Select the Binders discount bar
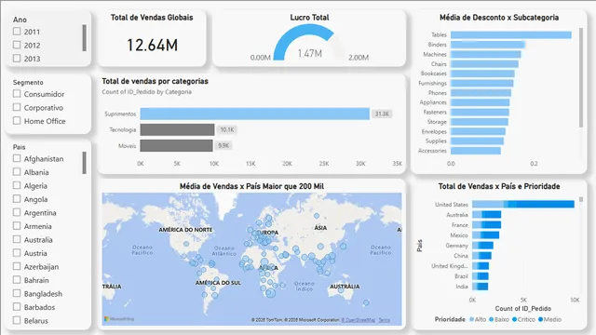The height and width of the screenshot is (335, 596). pos(488,45)
